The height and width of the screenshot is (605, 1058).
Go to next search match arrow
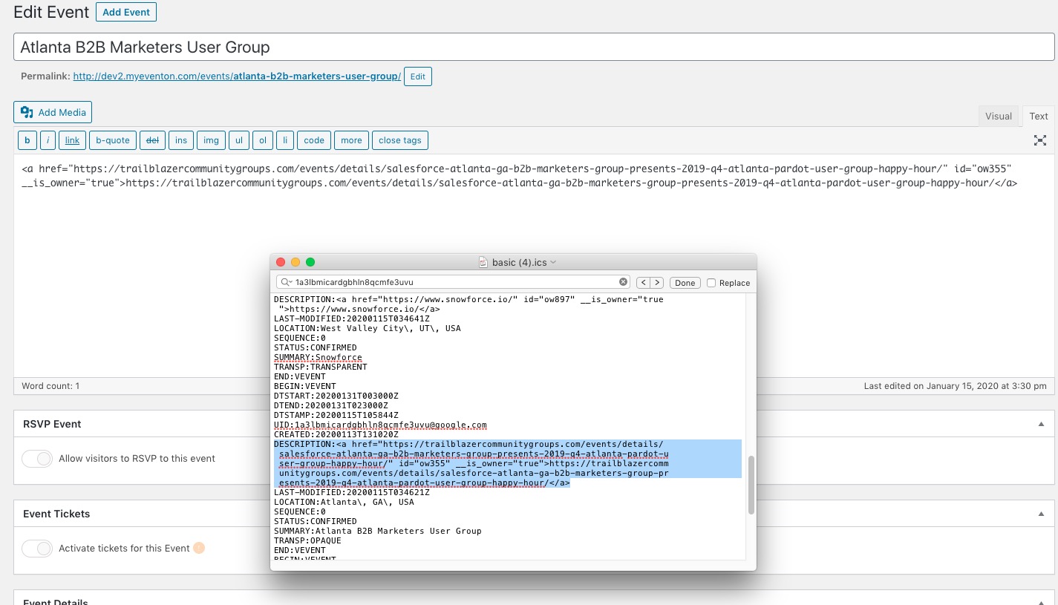pos(656,283)
